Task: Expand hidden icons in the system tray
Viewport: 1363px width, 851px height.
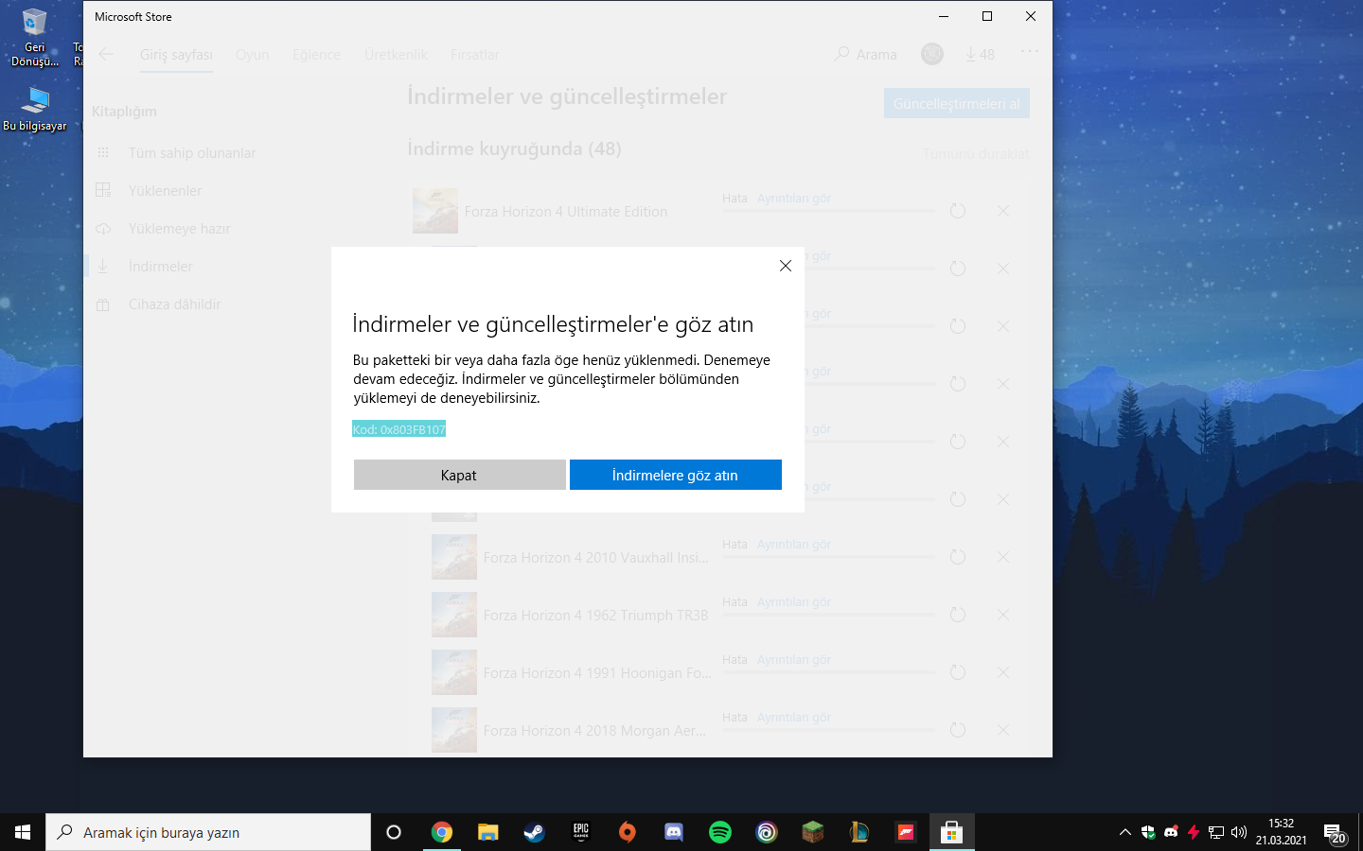Action: click(1124, 832)
